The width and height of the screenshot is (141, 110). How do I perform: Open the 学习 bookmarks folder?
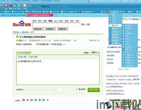point(28,12)
